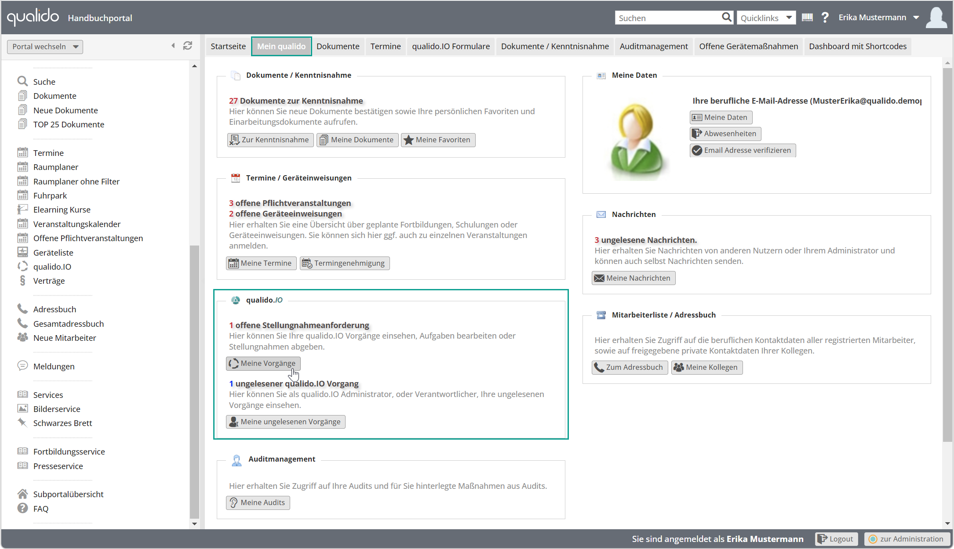The image size is (954, 549).
Task: Switch to Offene Gerätemaßnahmen tab
Action: (748, 46)
